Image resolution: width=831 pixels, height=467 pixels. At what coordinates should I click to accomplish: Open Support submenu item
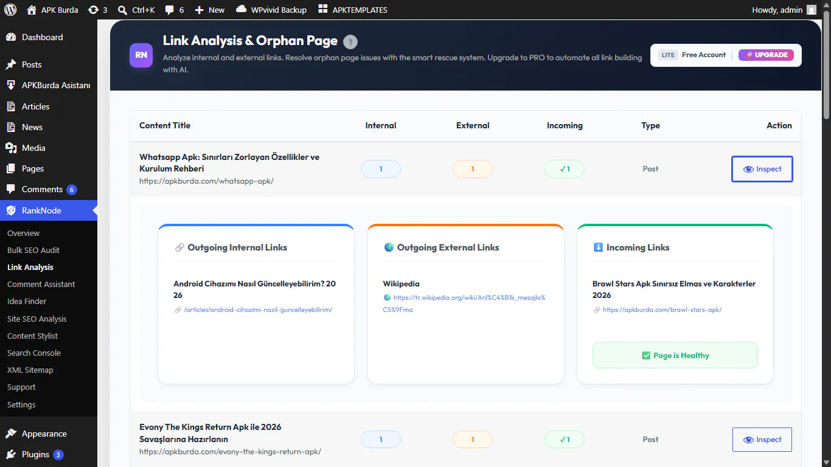21,387
